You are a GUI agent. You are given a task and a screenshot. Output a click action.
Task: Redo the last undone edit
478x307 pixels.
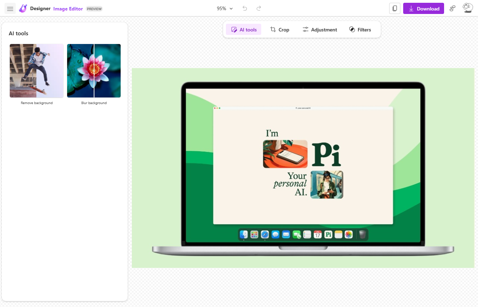pyautogui.click(x=259, y=8)
